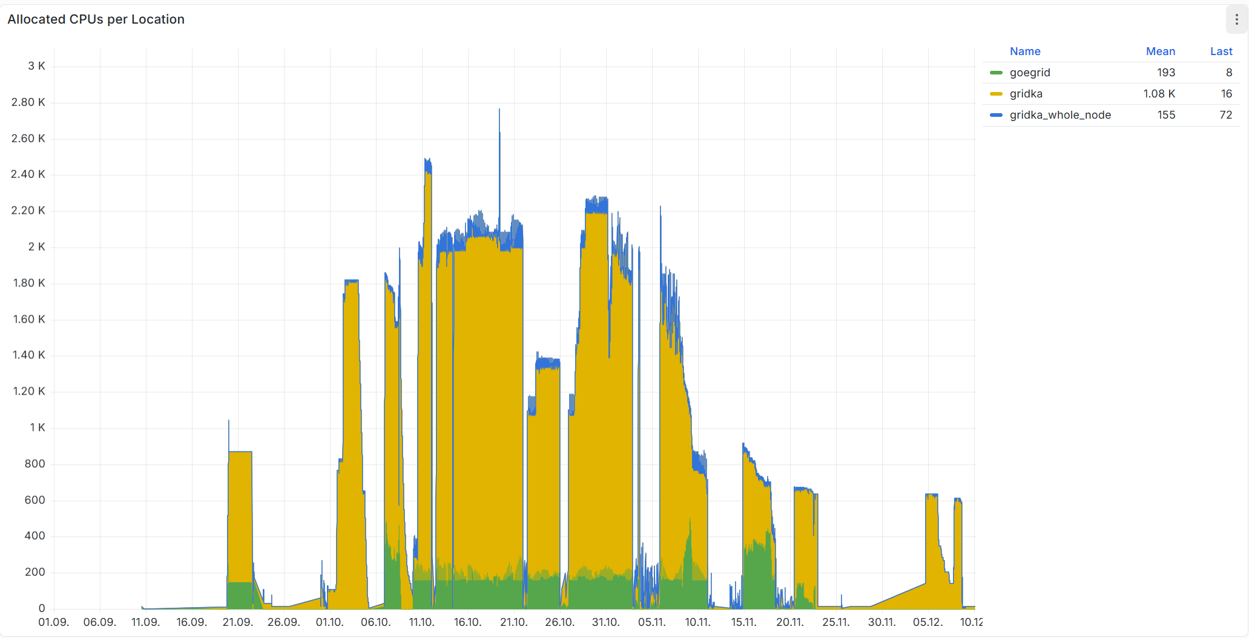The height and width of the screenshot is (638, 1249).
Task: Sort the legend by the Name column
Action: pyautogui.click(x=1025, y=51)
